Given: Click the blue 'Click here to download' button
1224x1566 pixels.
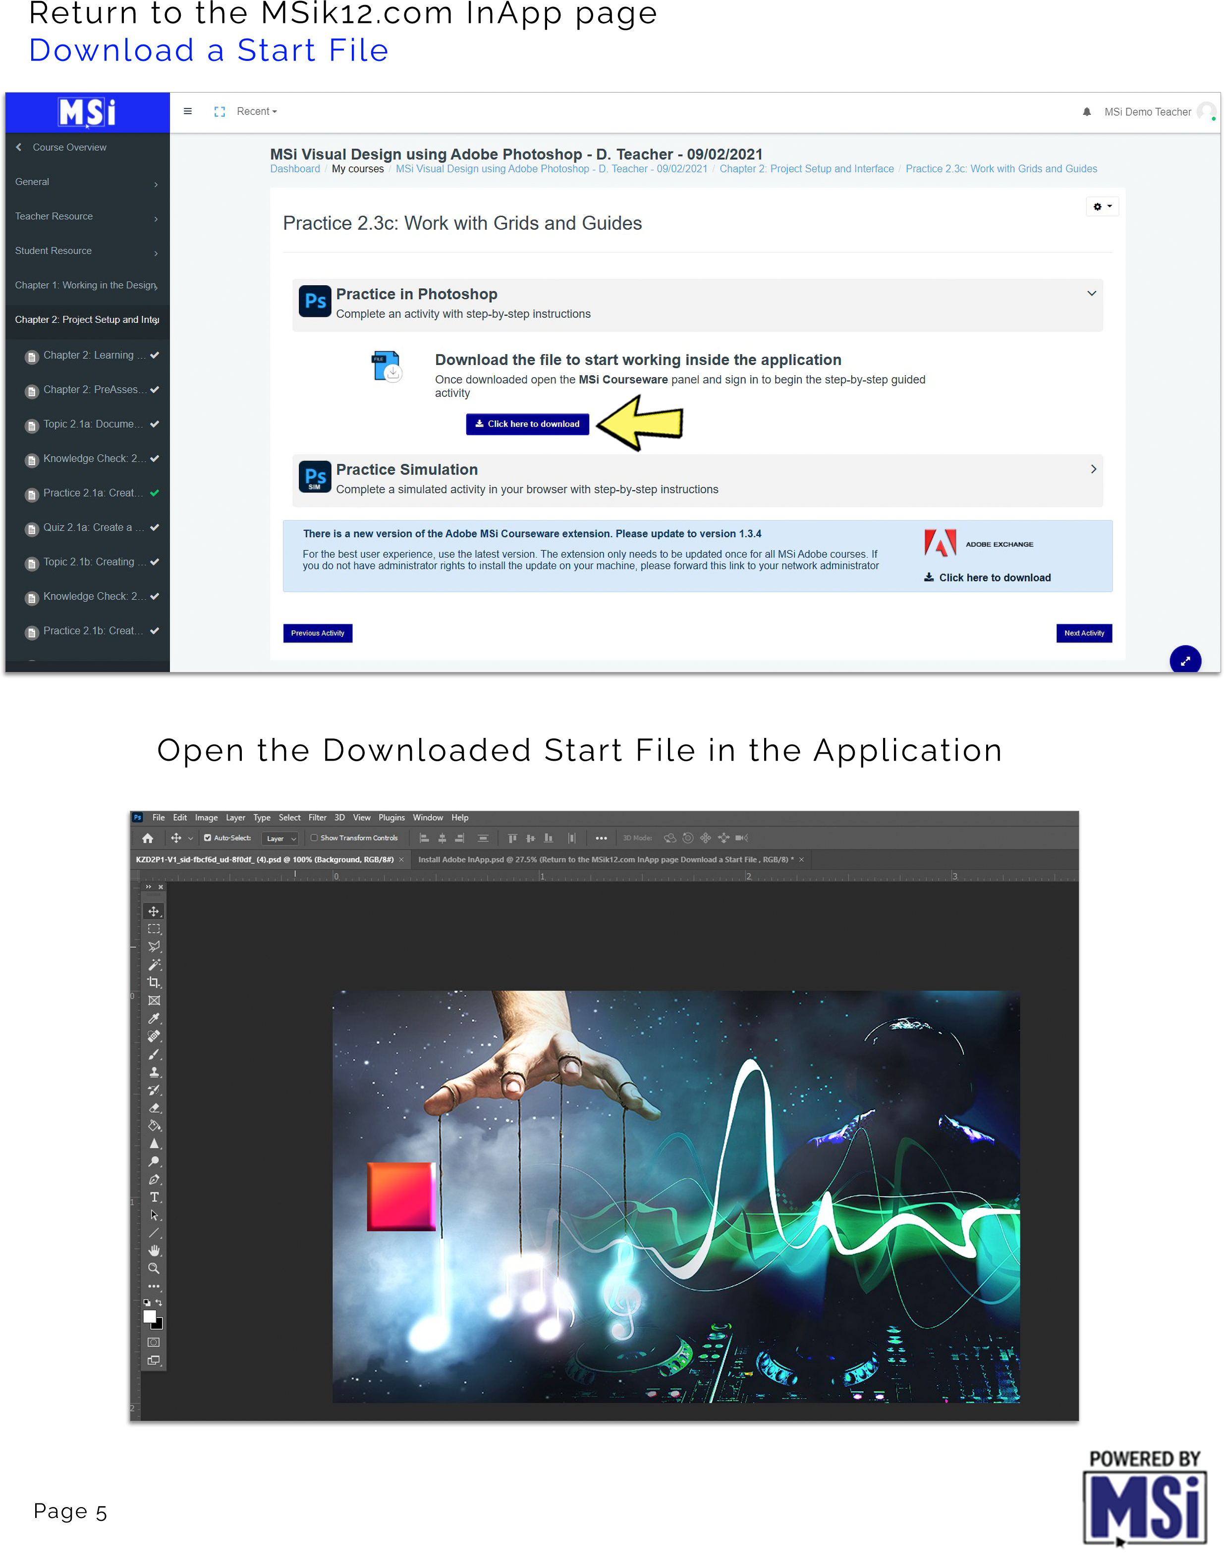Looking at the screenshot, I should pos(527,424).
